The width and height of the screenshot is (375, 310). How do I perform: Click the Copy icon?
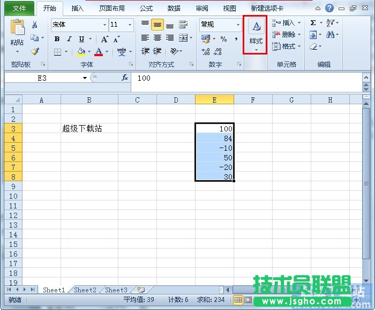click(x=35, y=38)
